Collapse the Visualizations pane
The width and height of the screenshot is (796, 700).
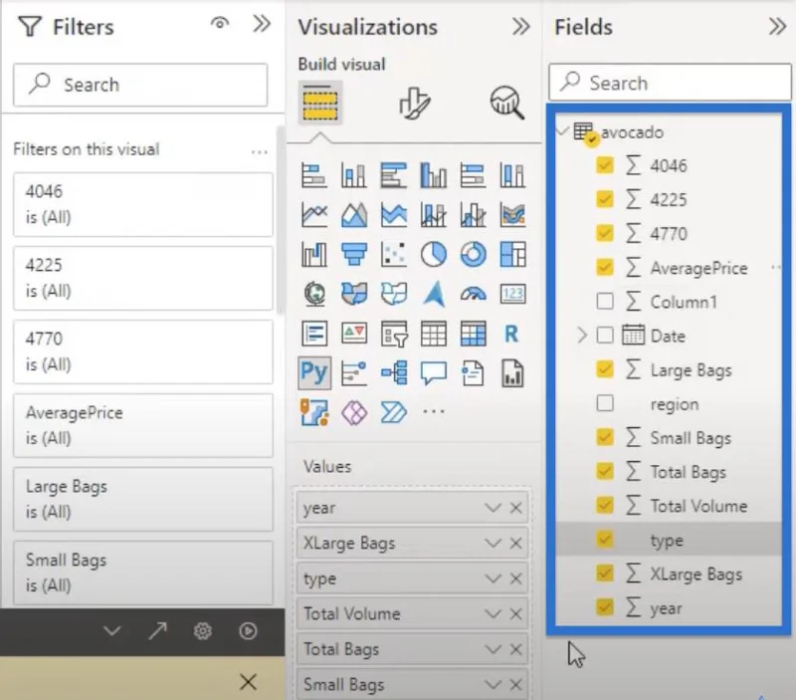coord(520,26)
